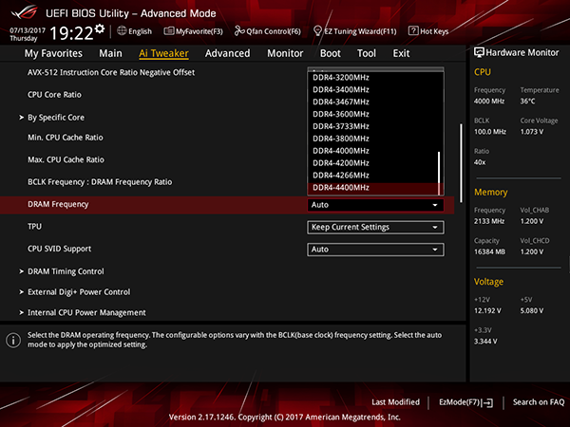The height and width of the screenshot is (427, 570).
Task: Click the dropdown list scrollbar thumb
Action: coord(439,173)
